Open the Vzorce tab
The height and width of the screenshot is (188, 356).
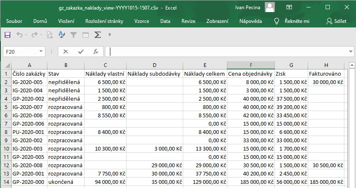pyautogui.click(x=142, y=21)
